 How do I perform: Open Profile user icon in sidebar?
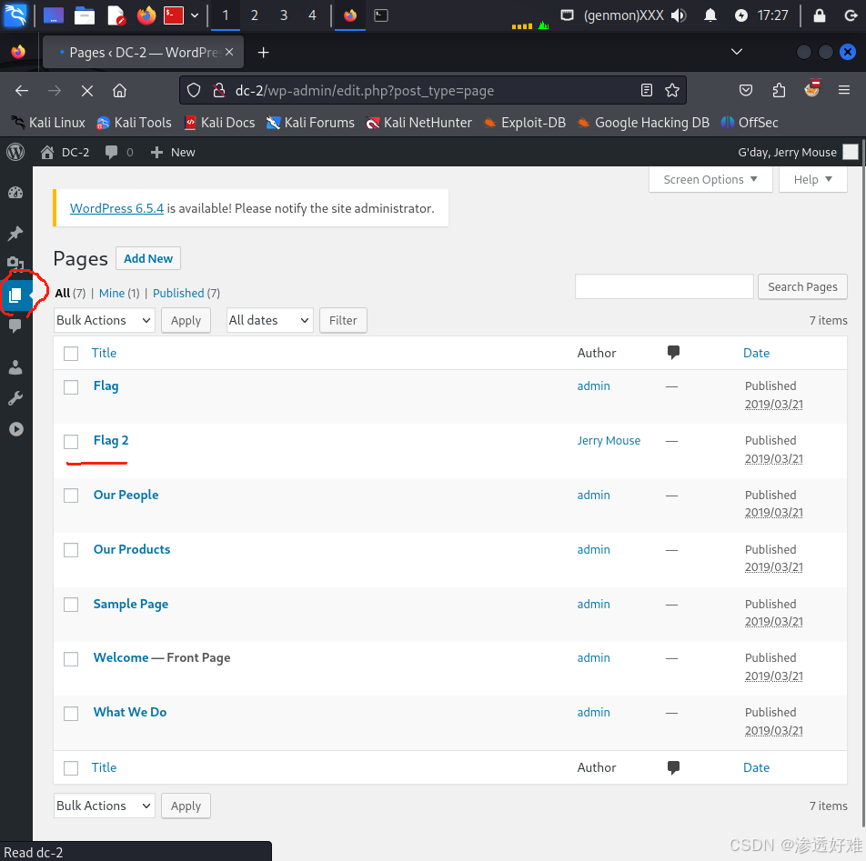pyautogui.click(x=15, y=367)
